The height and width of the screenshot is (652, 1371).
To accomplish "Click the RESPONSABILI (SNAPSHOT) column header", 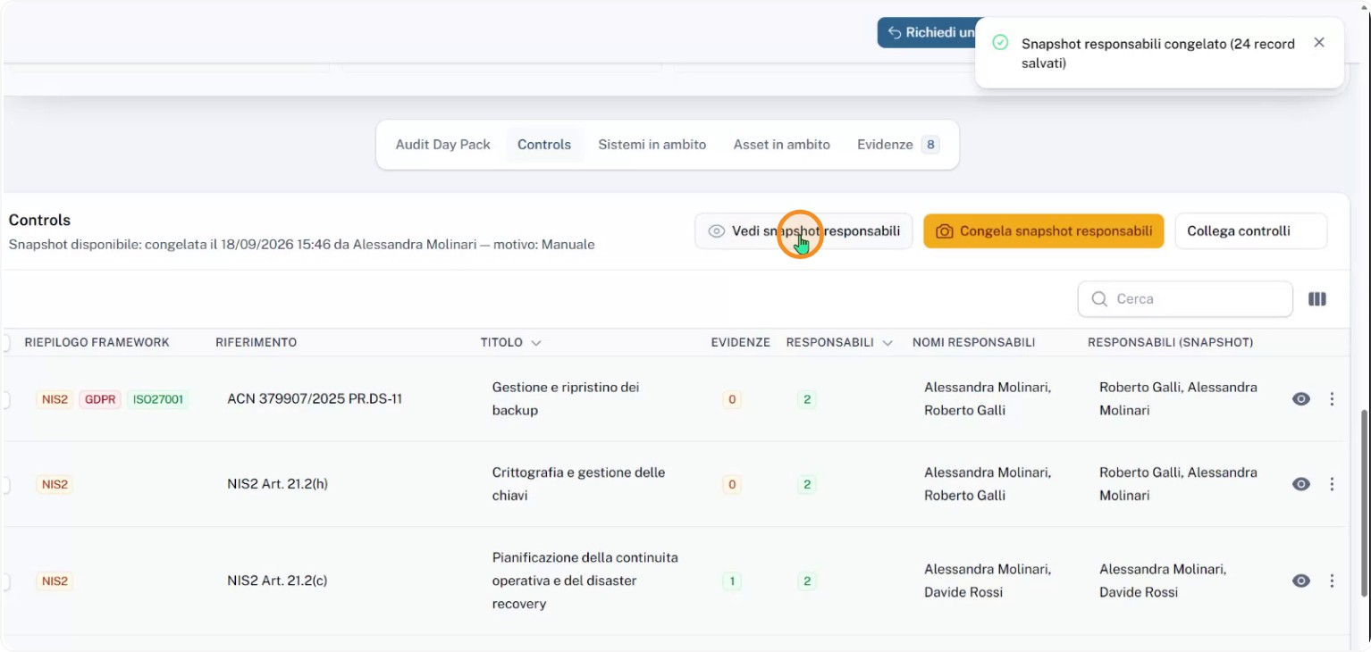I will 1170,343.
